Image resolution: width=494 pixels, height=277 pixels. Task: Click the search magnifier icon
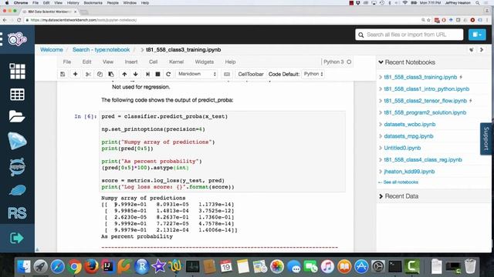pyautogui.click(x=361, y=35)
